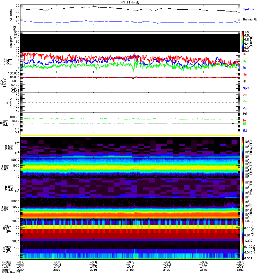260x277 pixels.
Task: Click the blue Bx legend label
Action: coord(244,68)
